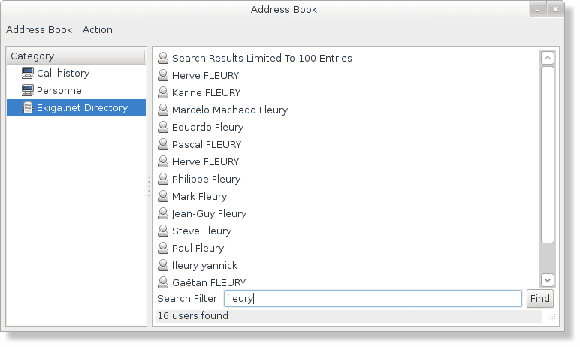This screenshot has width=580, height=347.
Task: Click the avatar icon for Mark Fleury
Action: click(x=163, y=196)
